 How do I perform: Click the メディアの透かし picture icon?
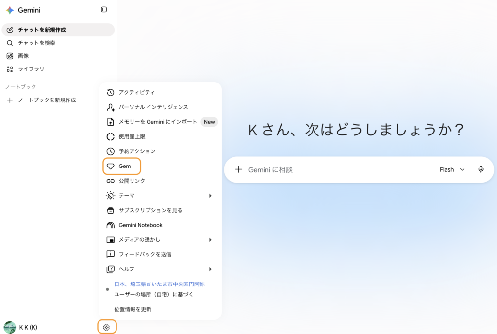110,240
